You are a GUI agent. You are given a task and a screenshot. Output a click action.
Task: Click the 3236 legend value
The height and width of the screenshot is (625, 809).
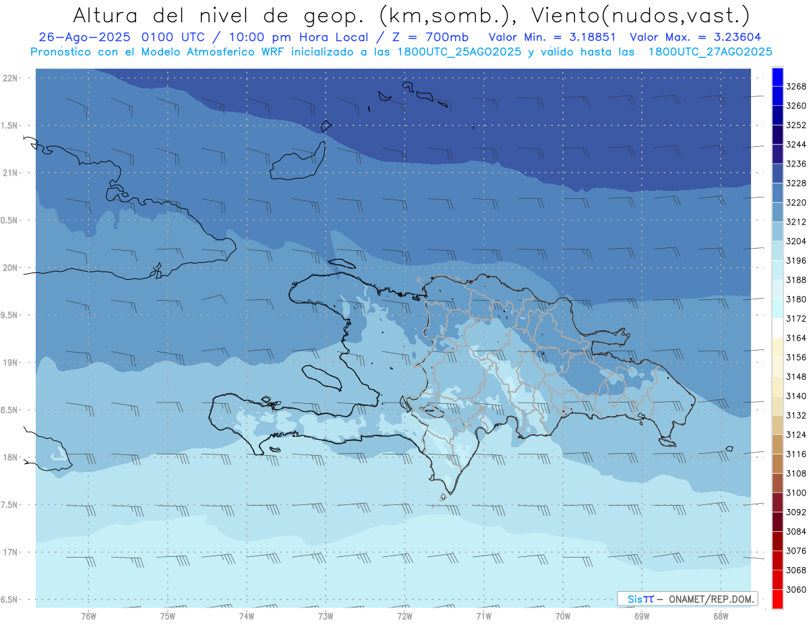coord(796,164)
